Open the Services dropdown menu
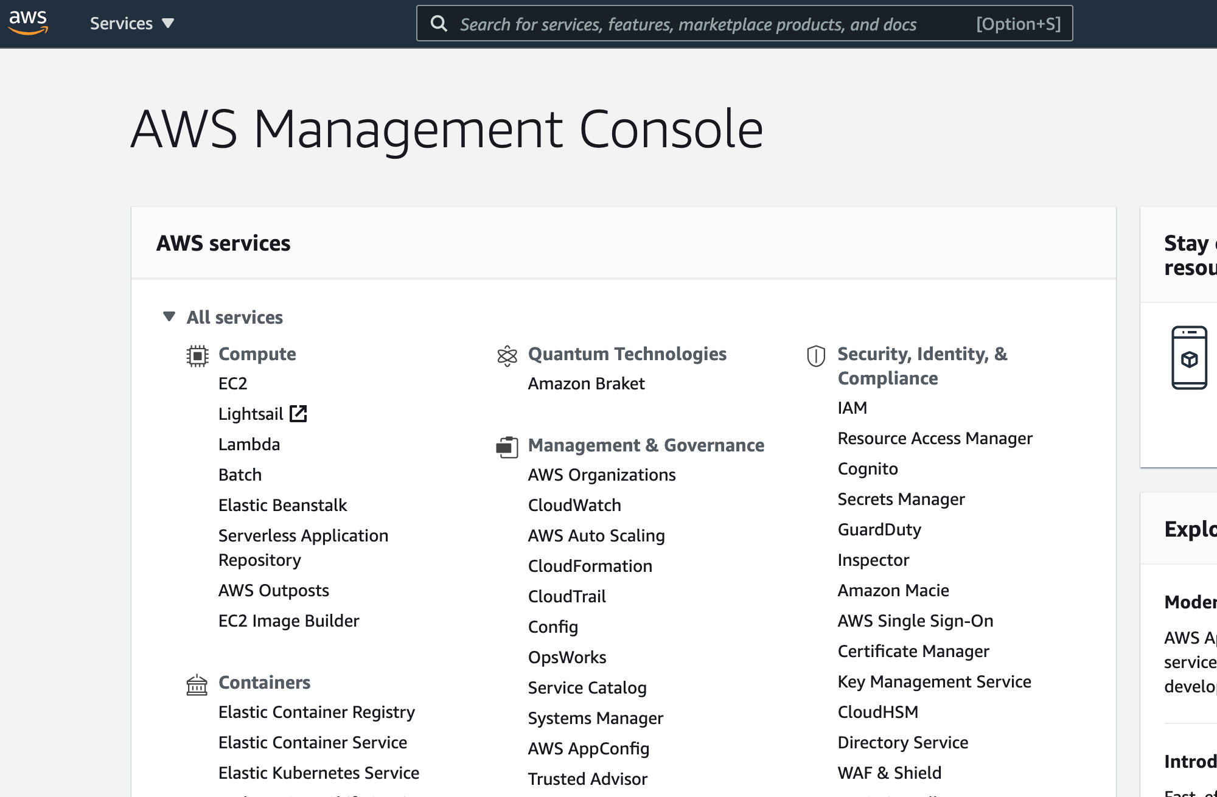 click(x=122, y=23)
